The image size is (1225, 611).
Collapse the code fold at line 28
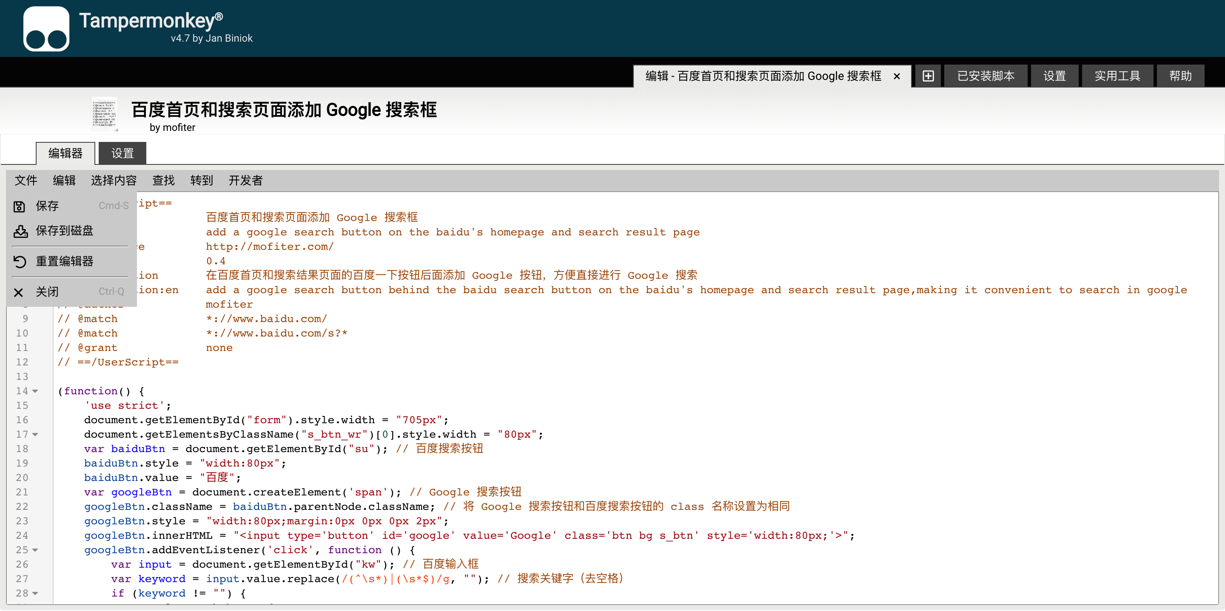tap(35, 594)
